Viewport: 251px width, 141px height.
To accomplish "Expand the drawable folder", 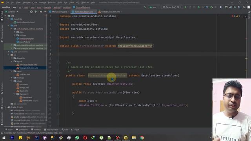I will [x=11, y=58].
